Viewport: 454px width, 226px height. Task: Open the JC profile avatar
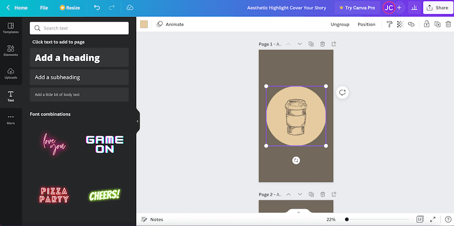click(389, 8)
